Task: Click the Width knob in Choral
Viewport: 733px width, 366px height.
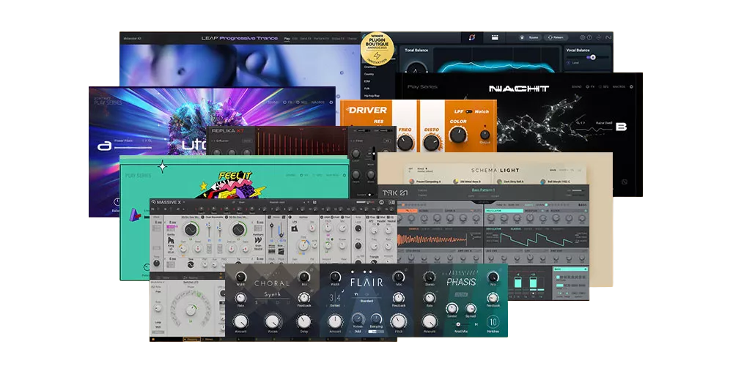Action: 240,277
